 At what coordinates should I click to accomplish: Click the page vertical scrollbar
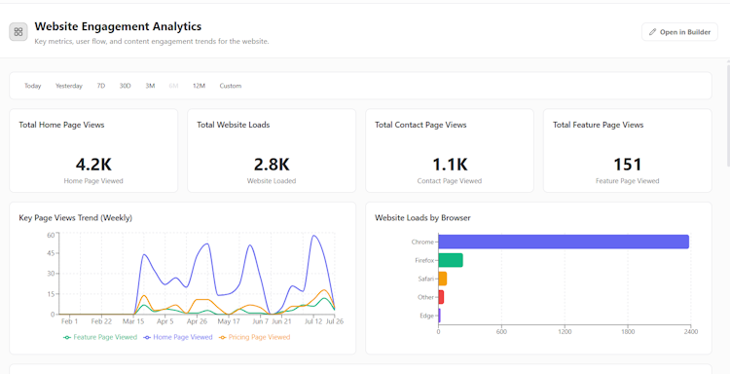tap(728, 117)
